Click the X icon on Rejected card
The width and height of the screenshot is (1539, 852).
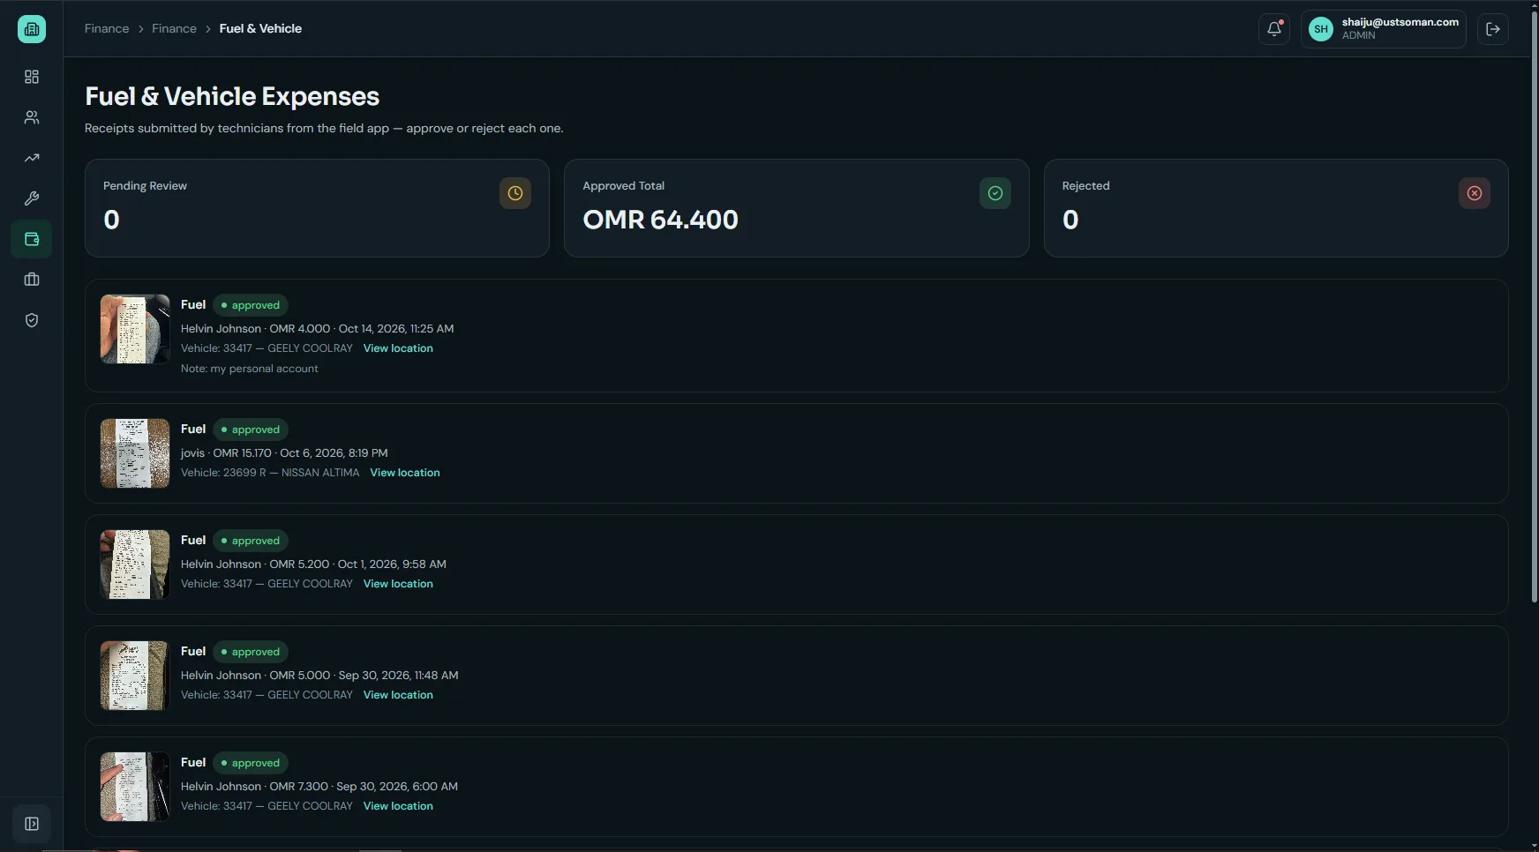click(1475, 193)
